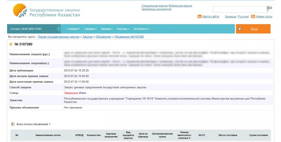281x142 pixels.
Task: Switch language to Русский
Action: [x=243, y=16]
